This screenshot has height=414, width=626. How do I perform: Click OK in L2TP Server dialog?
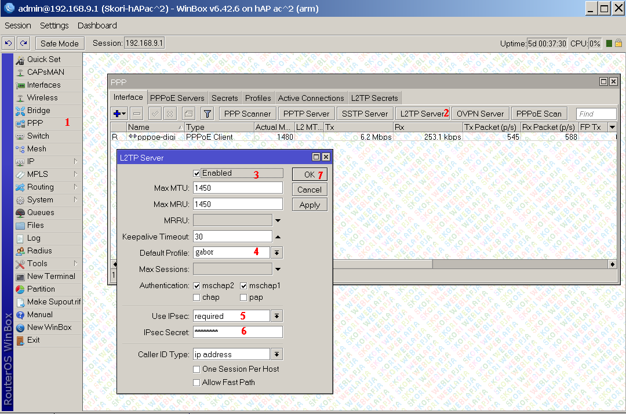tap(310, 175)
